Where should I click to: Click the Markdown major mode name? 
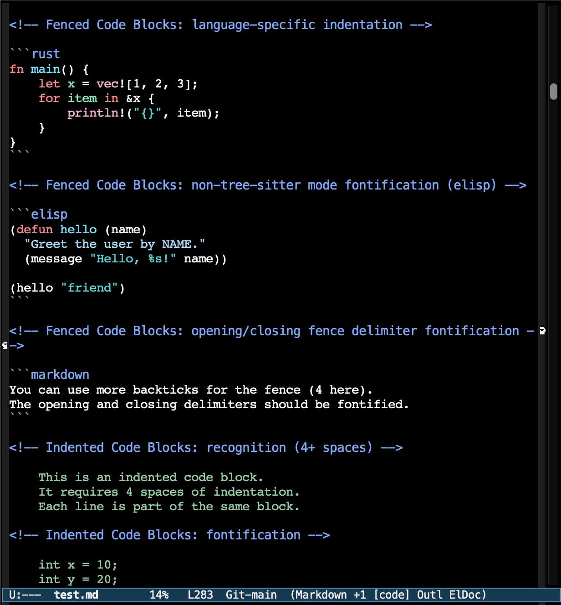[x=321, y=595]
